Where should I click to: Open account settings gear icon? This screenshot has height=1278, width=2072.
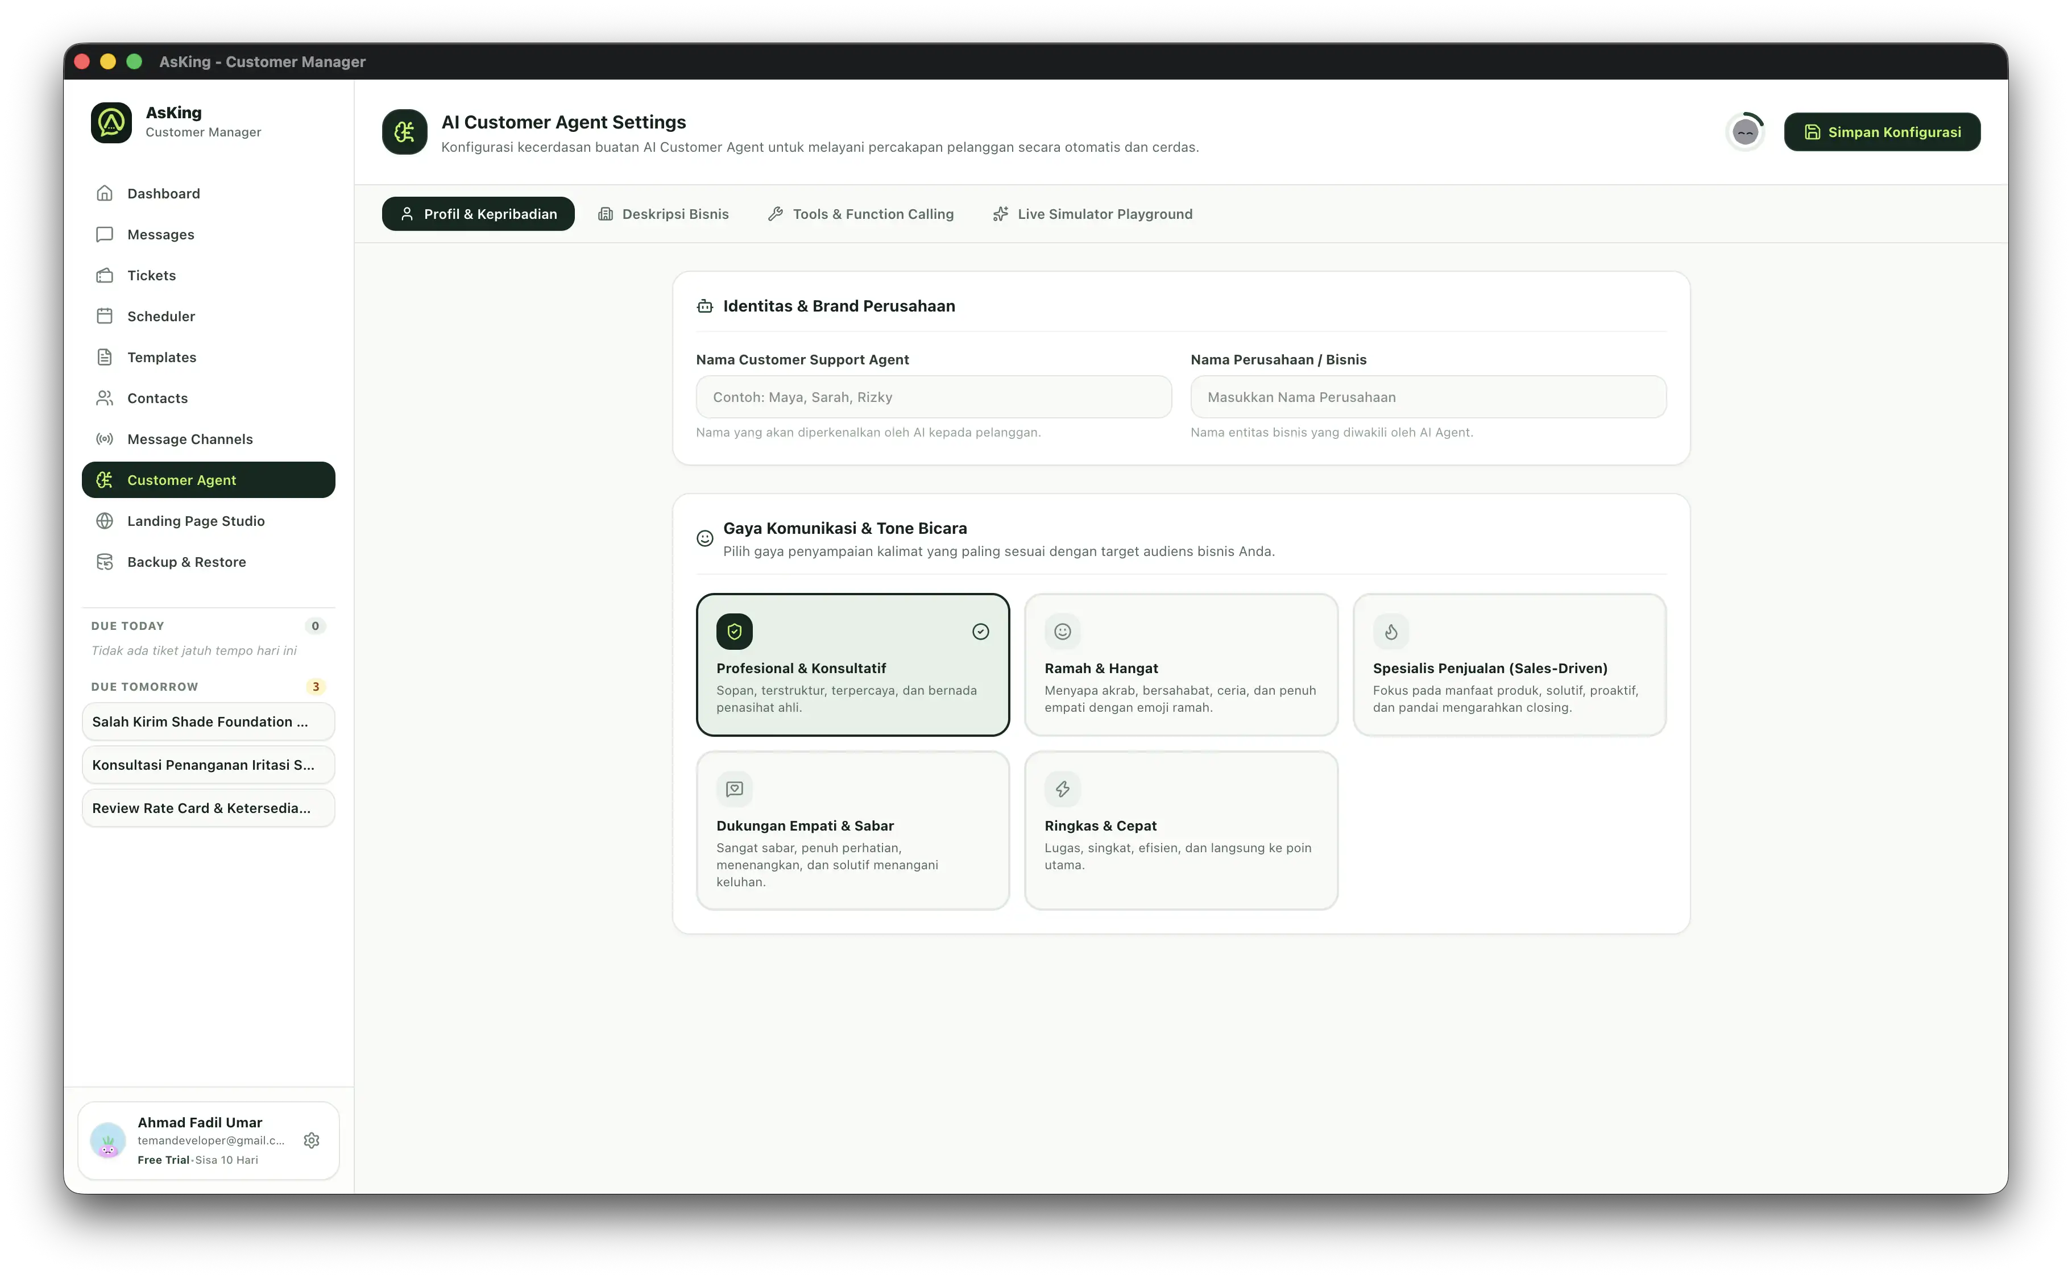tap(312, 1140)
